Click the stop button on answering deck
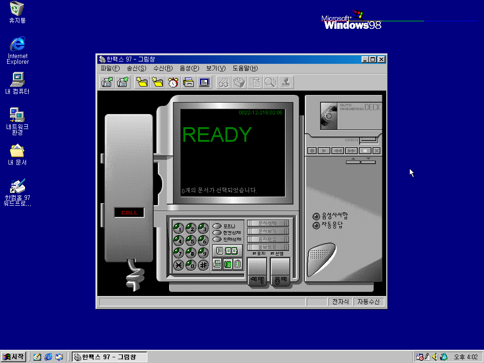The width and height of the screenshot is (484, 363). tap(365, 151)
